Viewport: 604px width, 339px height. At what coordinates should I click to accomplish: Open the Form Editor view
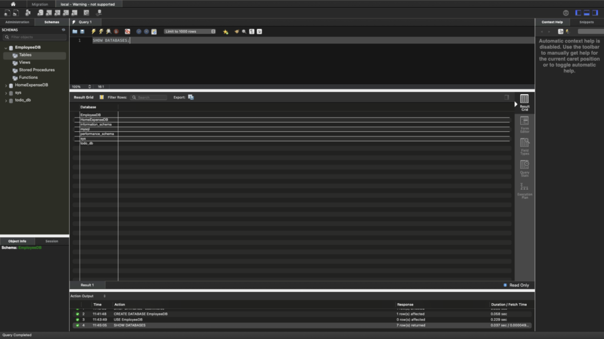(x=524, y=124)
